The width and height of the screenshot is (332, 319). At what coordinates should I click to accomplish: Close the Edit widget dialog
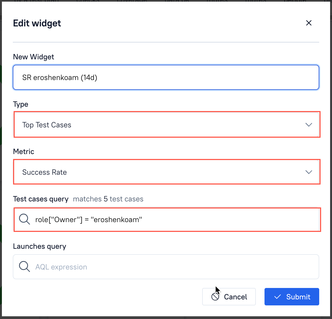(x=309, y=23)
